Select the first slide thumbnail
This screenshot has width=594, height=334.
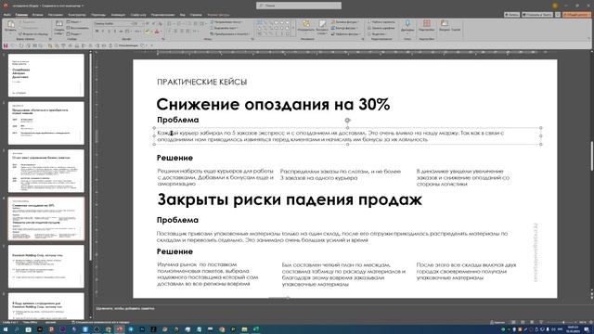[x=46, y=75]
